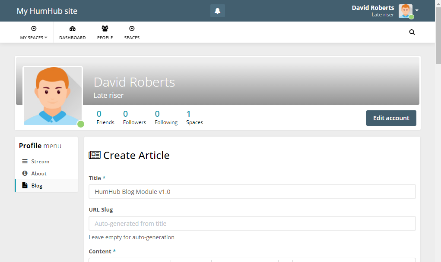Open the notifications bell icon
The height and width of the screenshot is (262, 441).
[217, 10]
